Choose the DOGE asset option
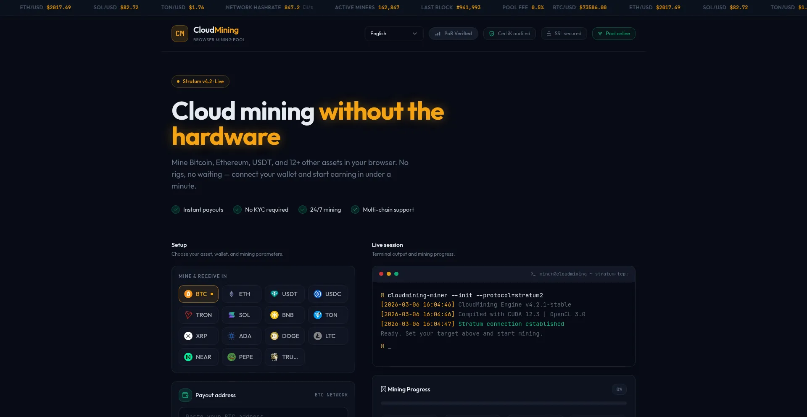Screen dimensions: 807x417 (x=285, y=336)
